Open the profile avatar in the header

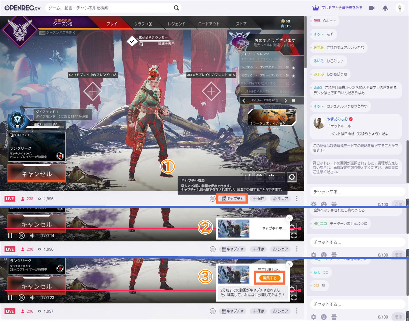[400, 8]
